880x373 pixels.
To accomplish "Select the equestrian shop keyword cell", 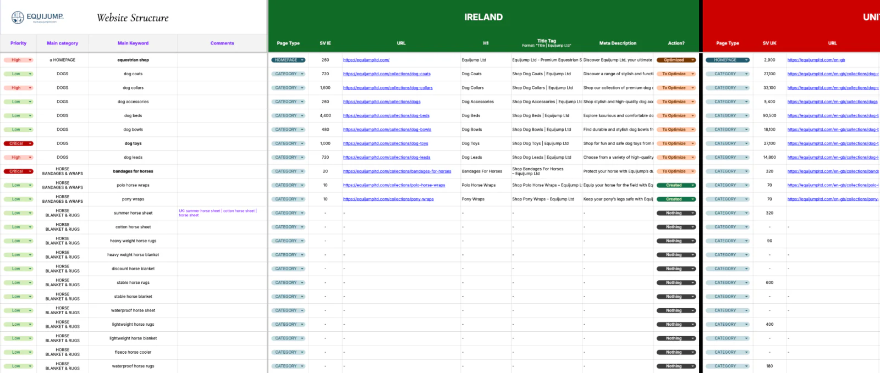I will (x=133, y=60).
